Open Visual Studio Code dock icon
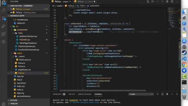The height and width of the screenshot is (106, 188). tap(184, 59)
